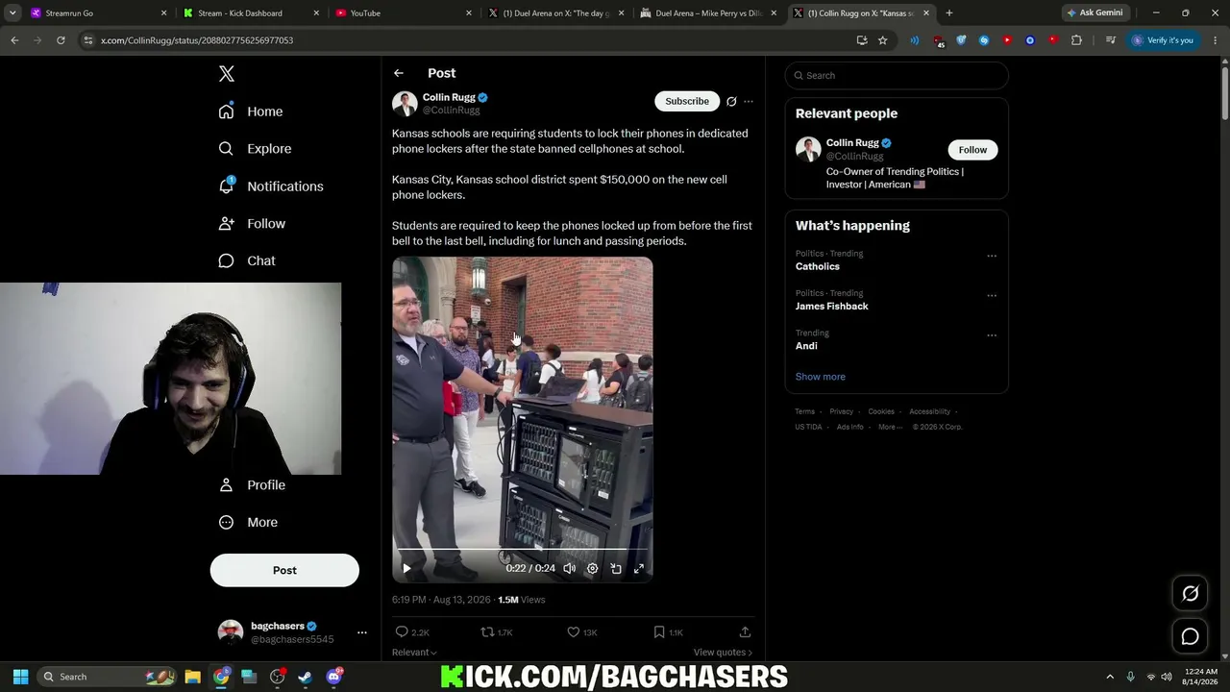Follow Collin Rugg in Relevant people
This screenshot has width=1230, height=692.
(x=972, y=150)
